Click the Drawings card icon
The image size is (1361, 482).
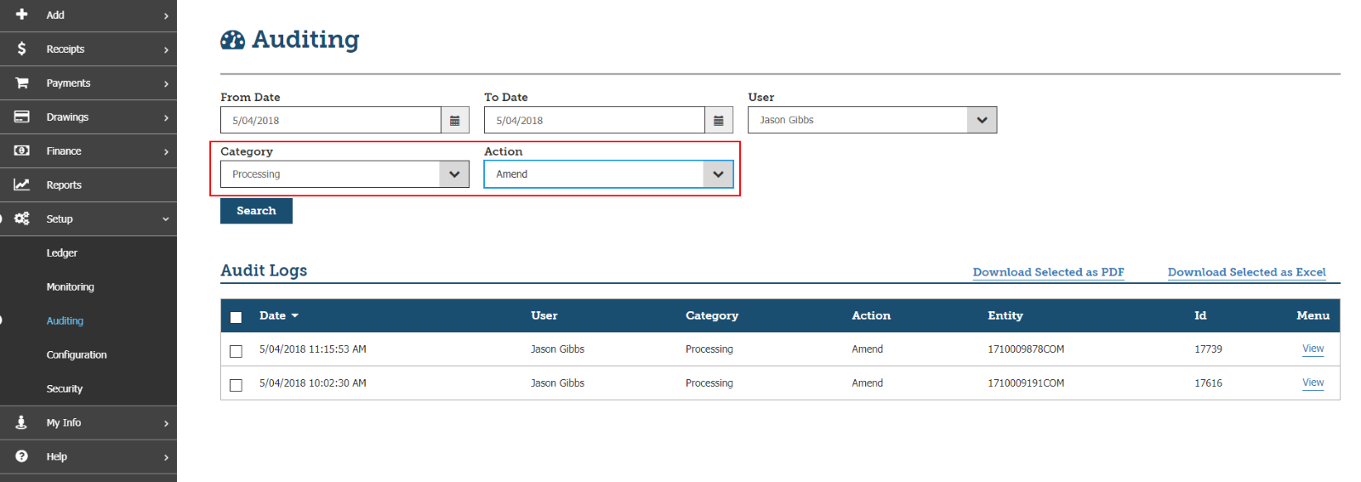point(22,116)
